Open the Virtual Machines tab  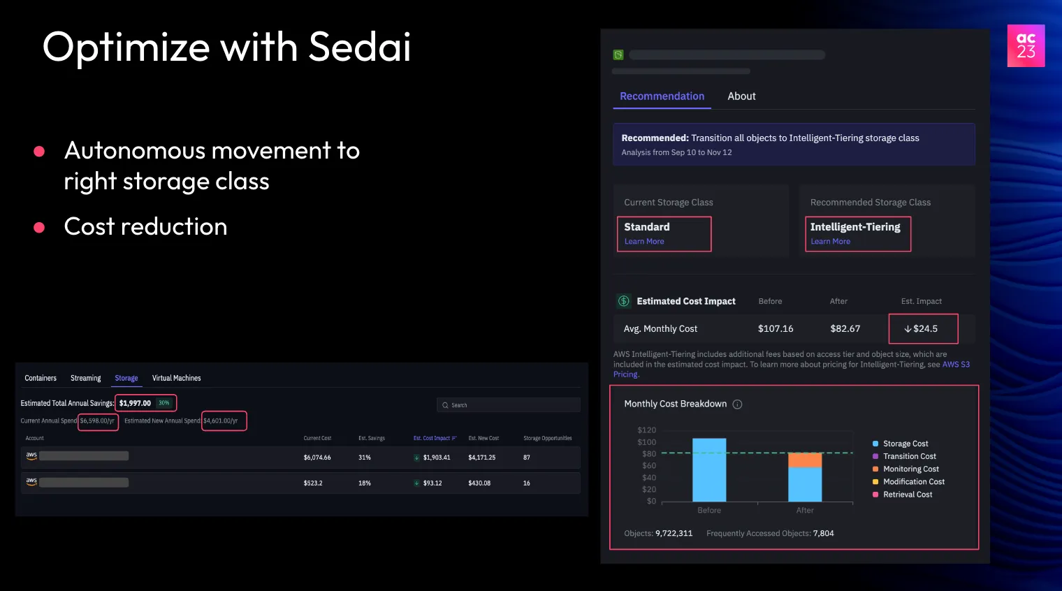177,378
